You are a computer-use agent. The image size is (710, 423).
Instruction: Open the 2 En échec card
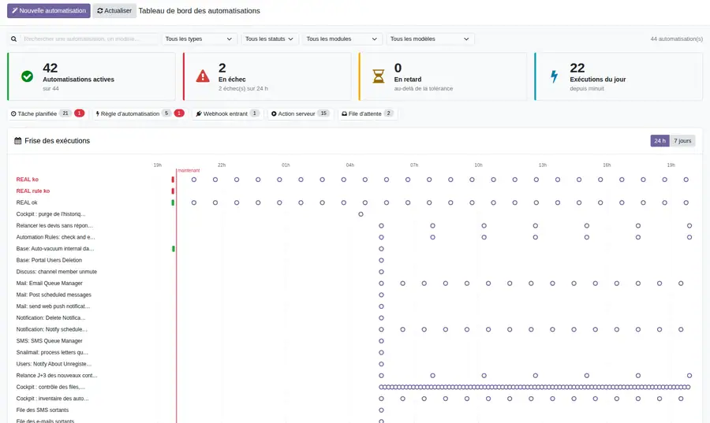267,76
